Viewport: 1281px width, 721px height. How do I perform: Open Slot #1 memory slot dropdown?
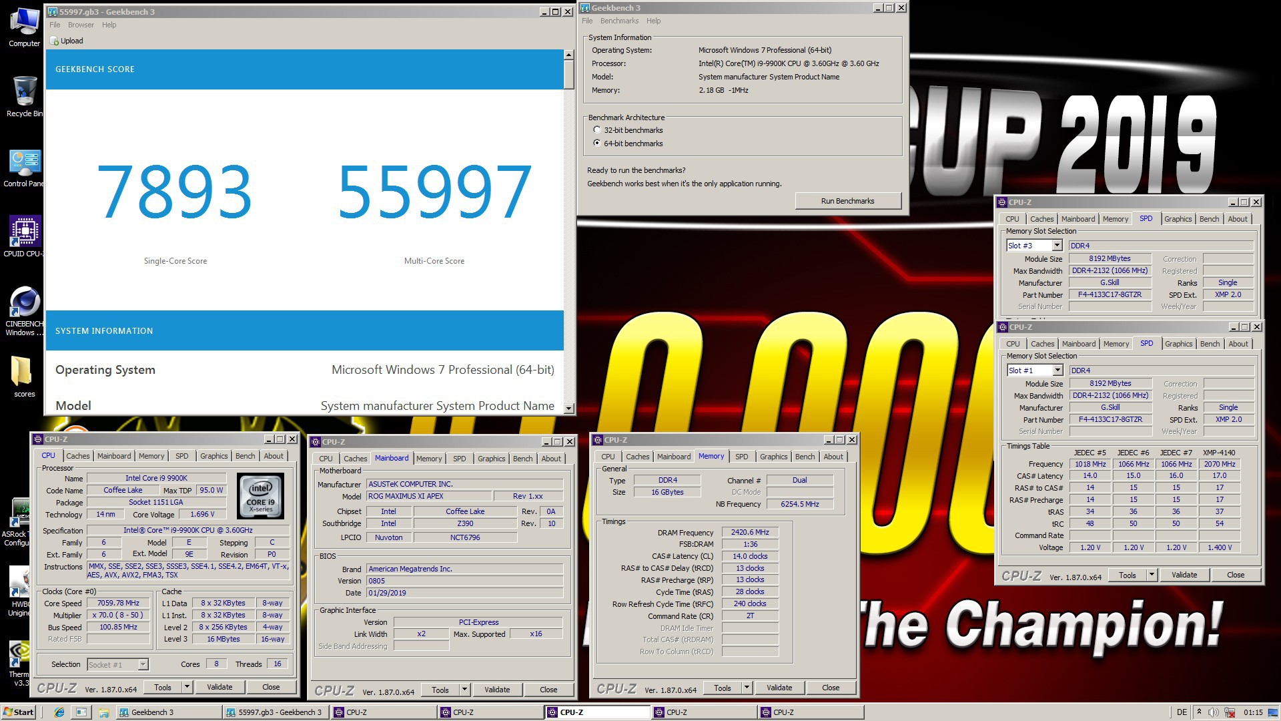1057,371
